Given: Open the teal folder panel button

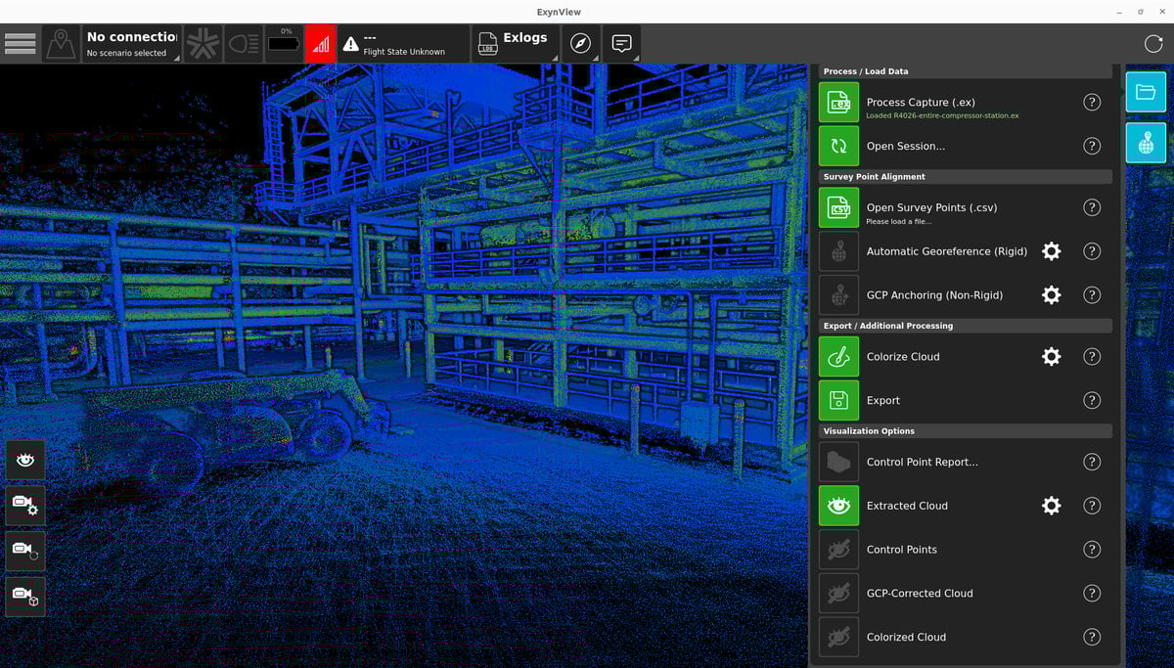Looking at the screenshot, I should (x=1145, y=92).
